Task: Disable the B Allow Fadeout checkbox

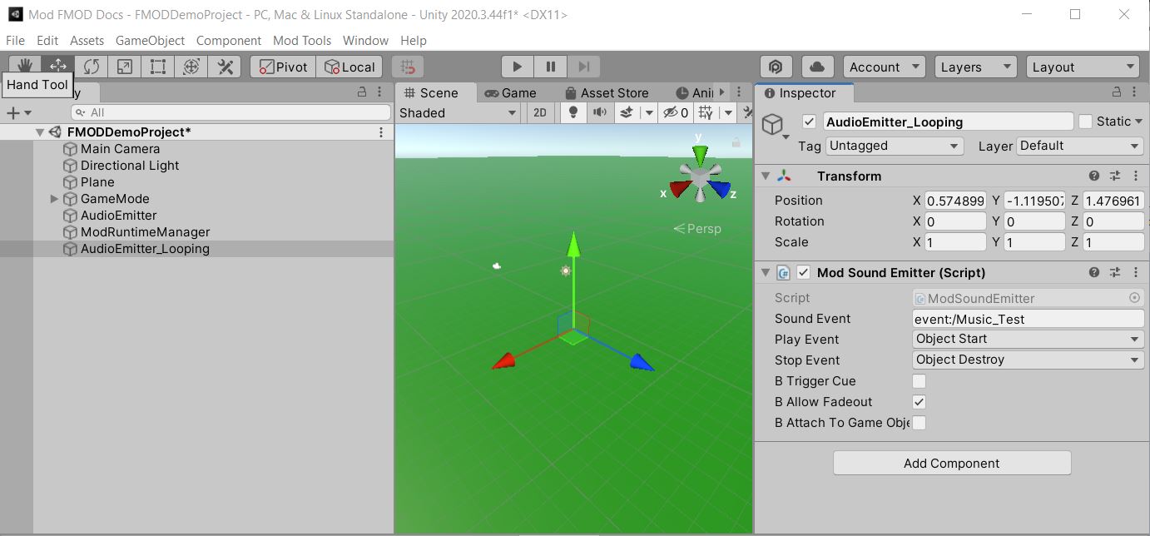Action: click(x=919, y=401)
